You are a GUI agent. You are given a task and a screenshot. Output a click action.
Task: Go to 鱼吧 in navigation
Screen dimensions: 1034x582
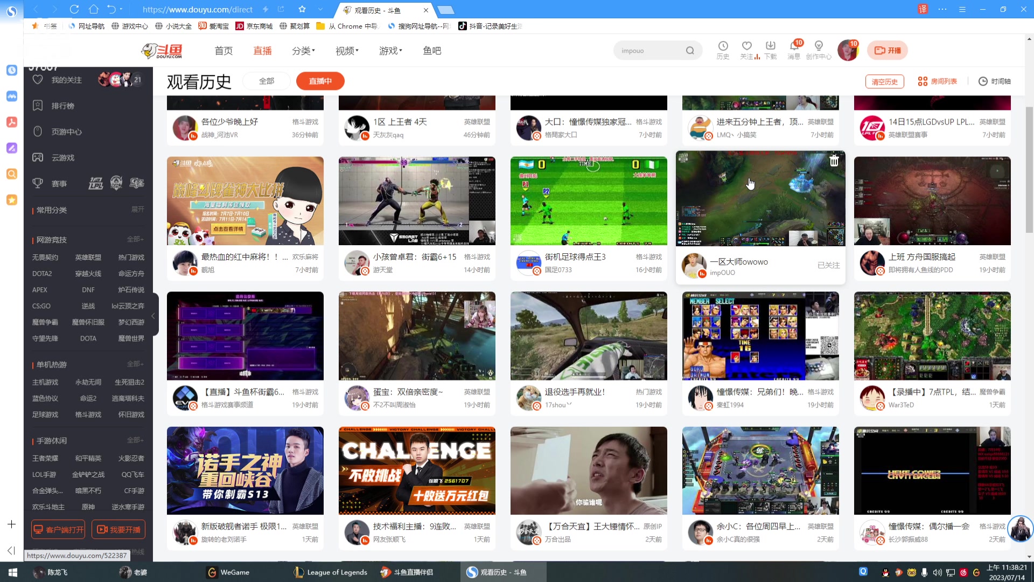click(x=432, y=51)
